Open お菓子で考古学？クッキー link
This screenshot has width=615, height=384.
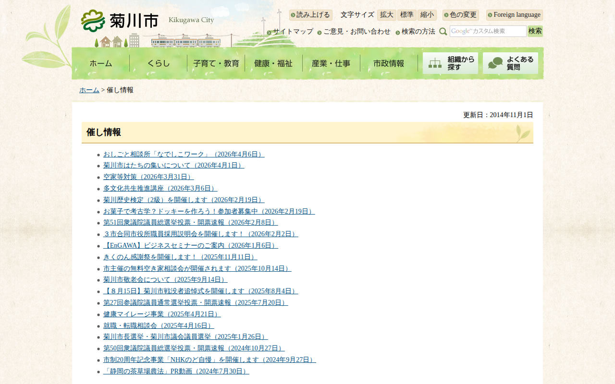point(209,211)
